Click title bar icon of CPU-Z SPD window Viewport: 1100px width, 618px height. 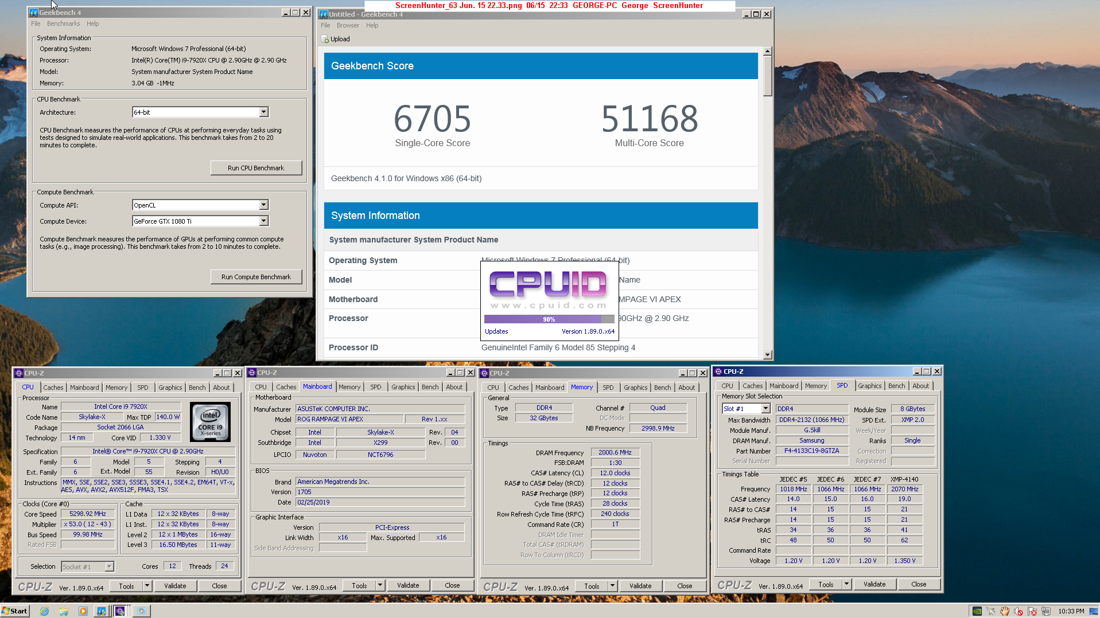pos(718,371)
